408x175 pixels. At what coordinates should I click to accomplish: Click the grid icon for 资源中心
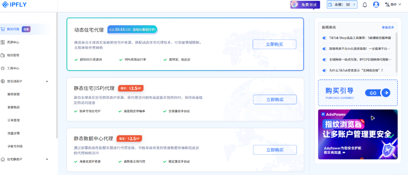(2, 42)
